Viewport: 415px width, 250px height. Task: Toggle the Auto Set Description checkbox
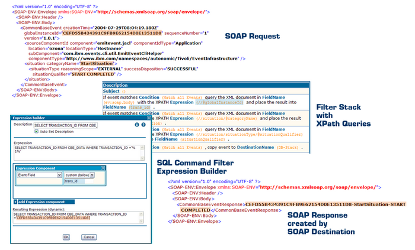[x=37, y=131]
